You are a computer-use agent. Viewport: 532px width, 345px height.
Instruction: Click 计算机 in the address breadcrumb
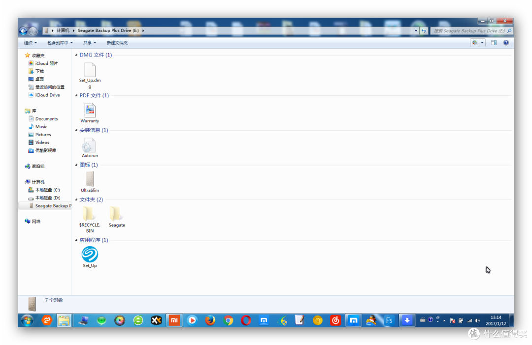(x=63, y=30)
